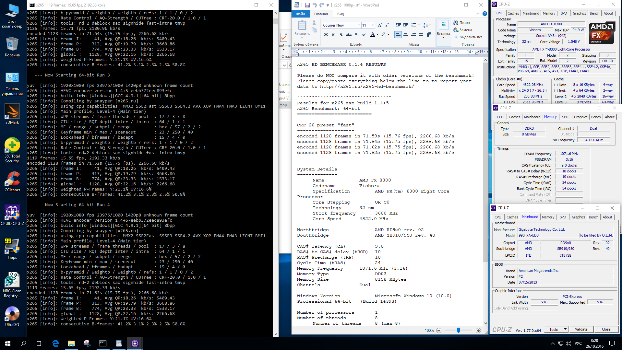
Task: Open File Explorer from the taskbar
Action: point(71,343)
